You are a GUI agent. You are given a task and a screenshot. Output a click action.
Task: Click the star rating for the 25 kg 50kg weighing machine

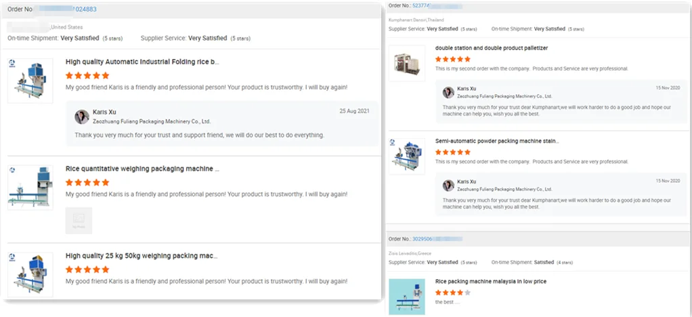coord(87,269)
